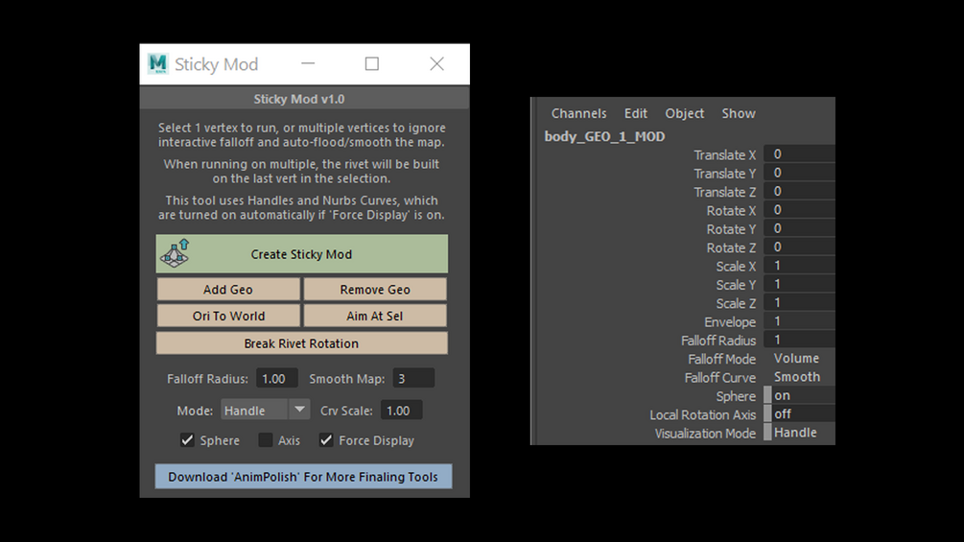Click the Crv Scale input field
Image resolution: width=964 pixels, height=542 pixels.
coord(402,411)
